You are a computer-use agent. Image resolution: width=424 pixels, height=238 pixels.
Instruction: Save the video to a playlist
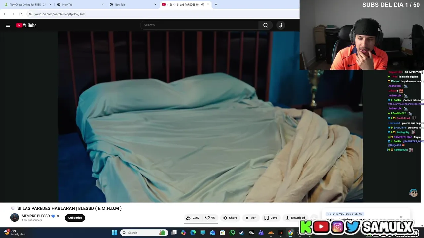click(271, 218)
